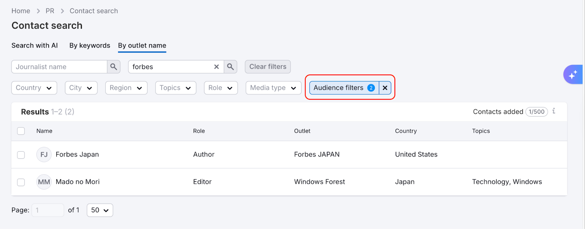Viewport: 585px width, 229px height.
Task: Open the Country filter dropdown
Action: pos(34,88)
